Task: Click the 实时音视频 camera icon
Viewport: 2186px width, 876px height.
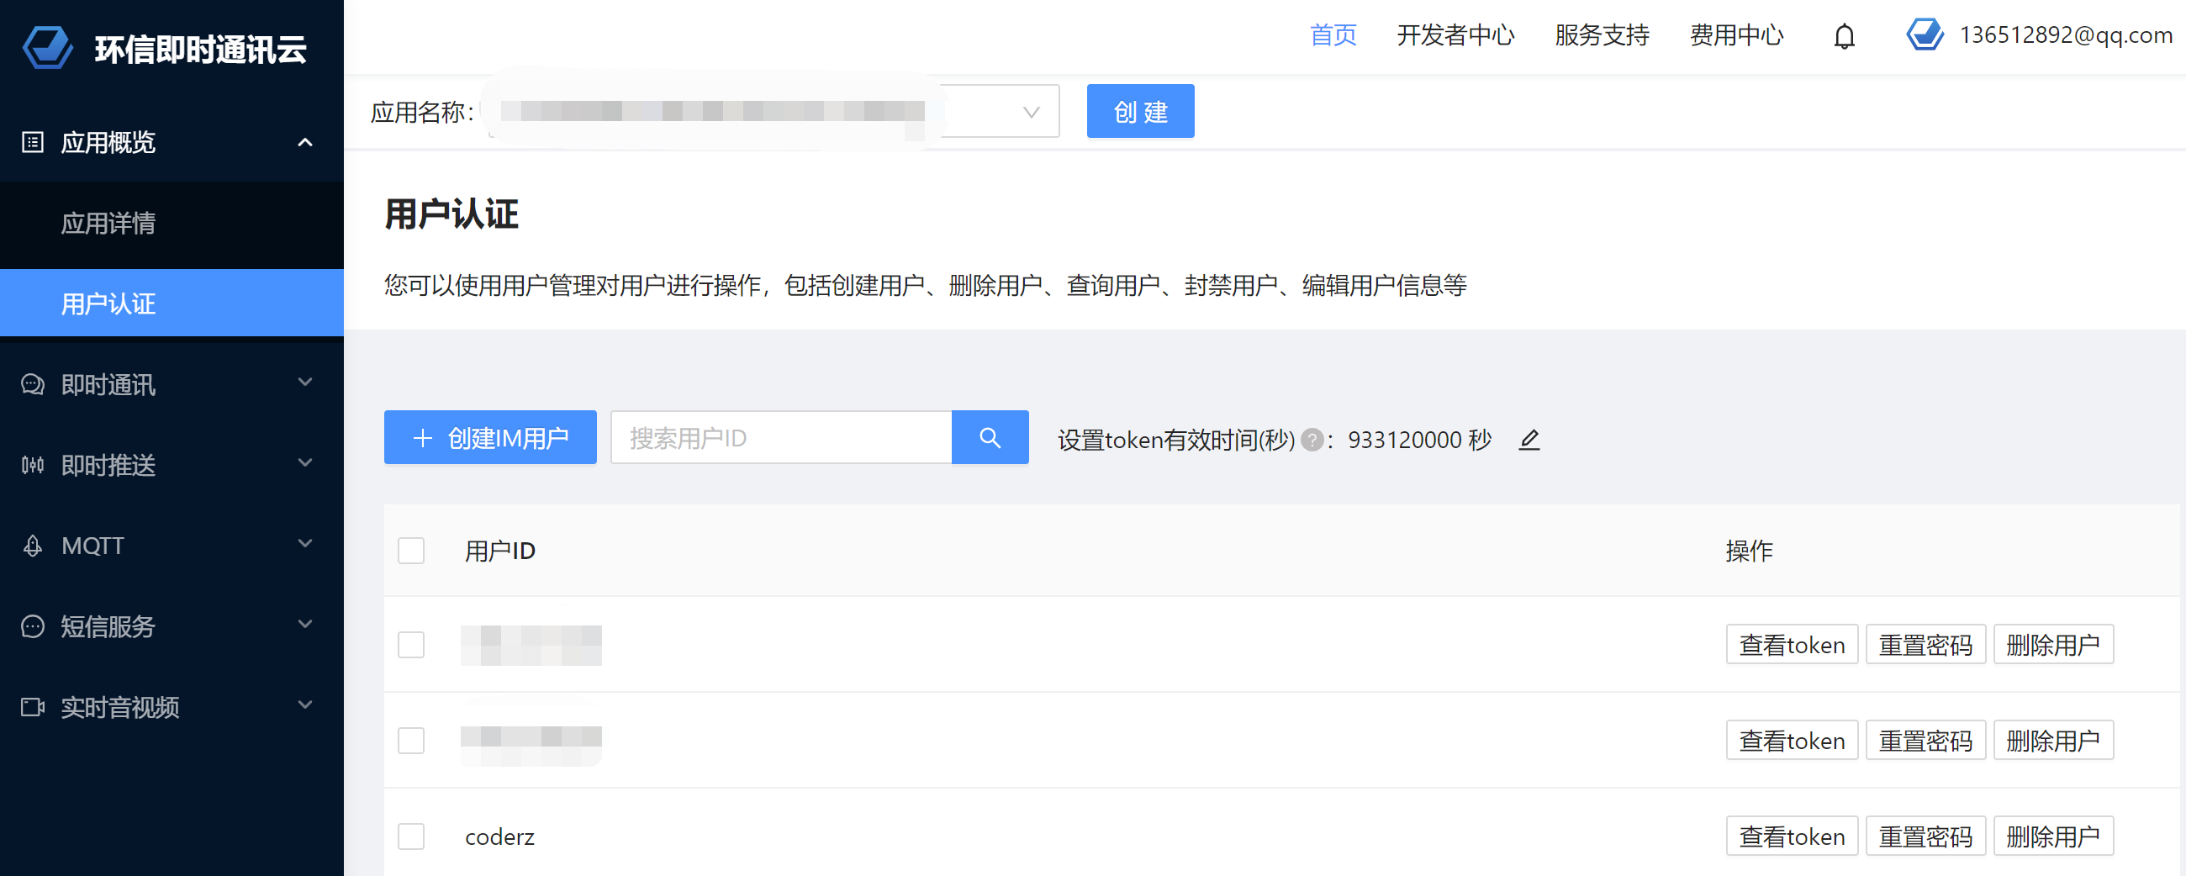Action: click(31, 706)
